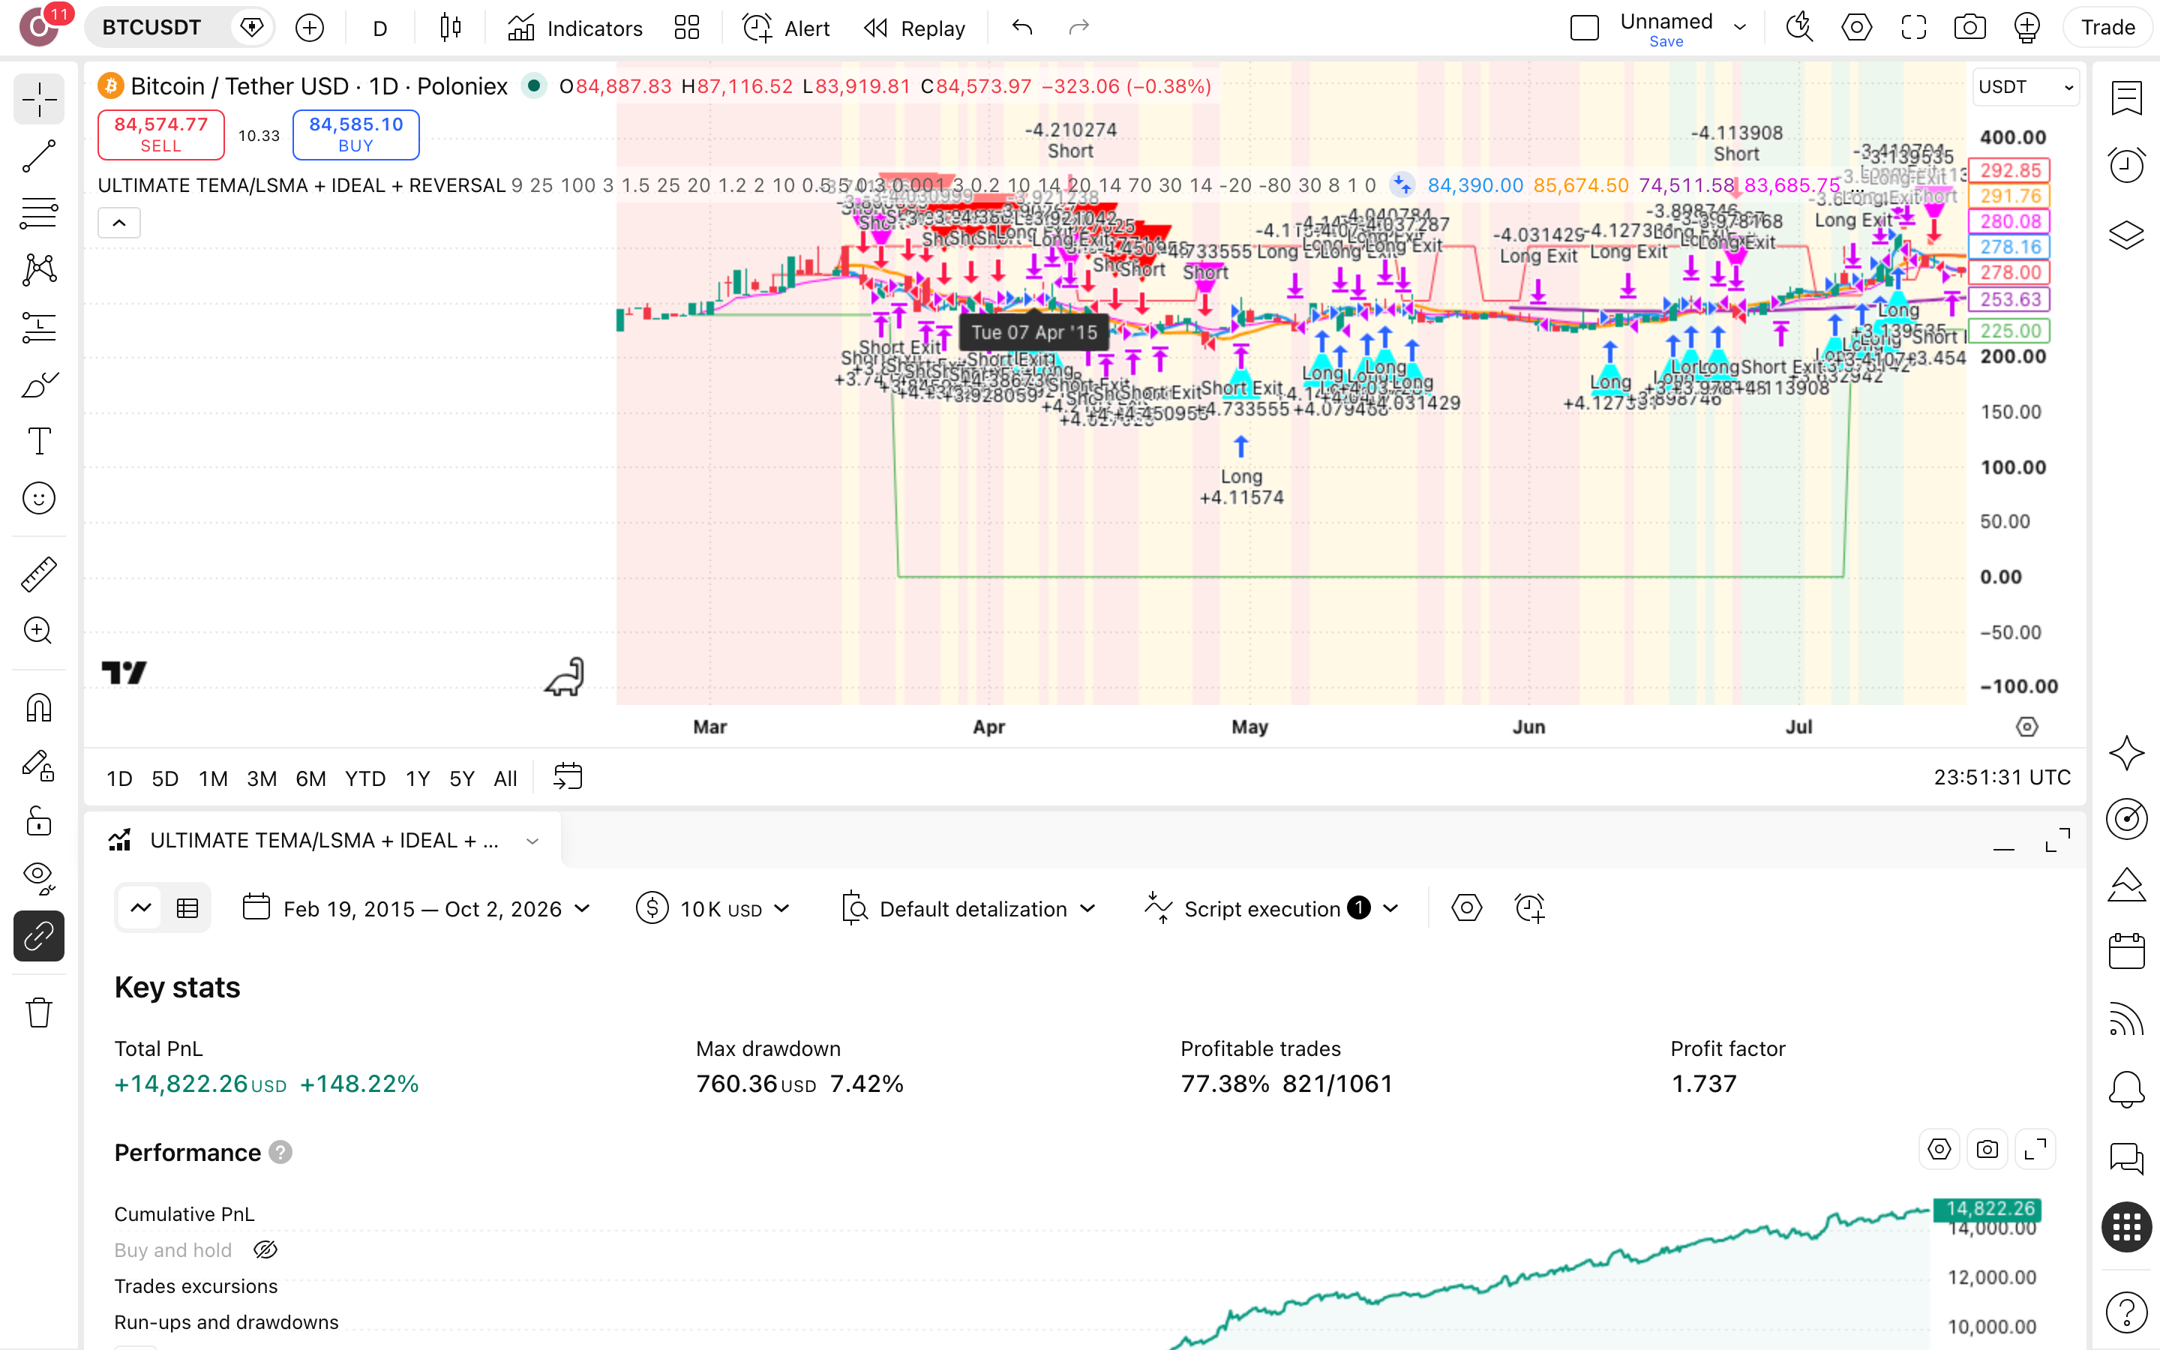Open candlestick chart style selector
2160x1350 pixels.
click(x=451, y=28)
